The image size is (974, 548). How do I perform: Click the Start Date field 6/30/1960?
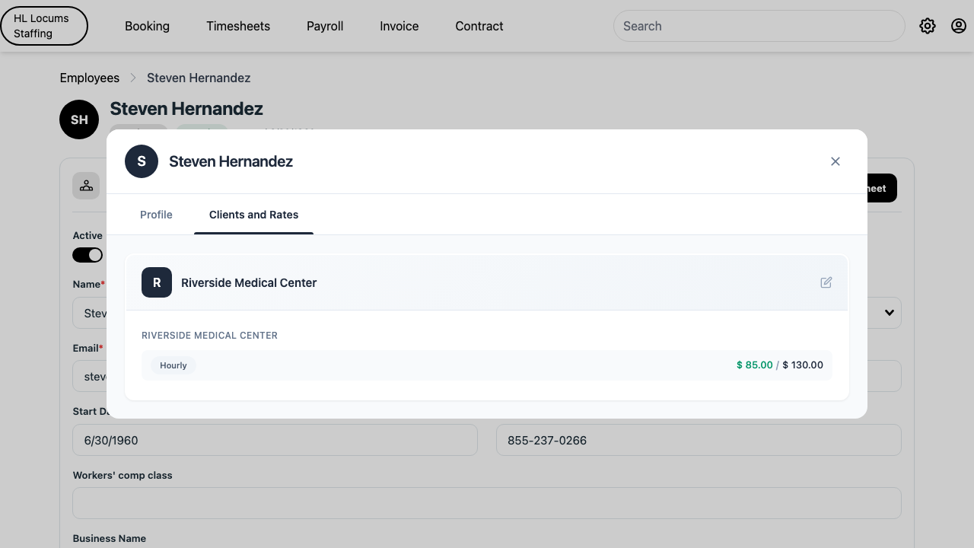tap(275, 440)
